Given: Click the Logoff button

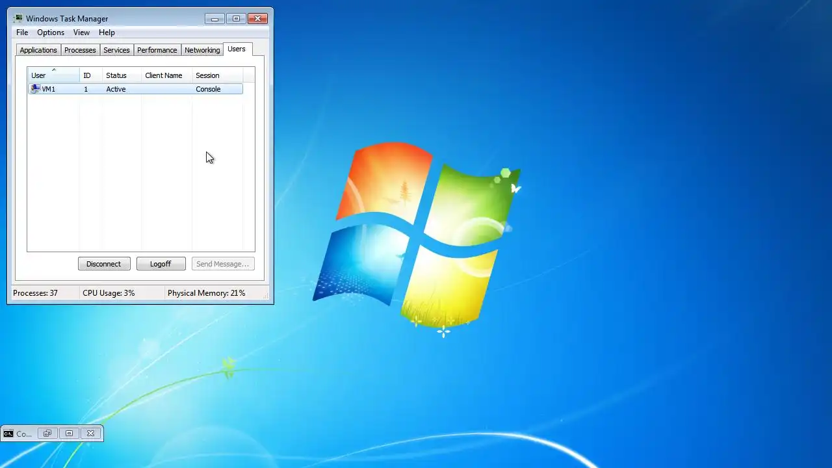Looking at the screenshot, I should pyautogui.click(x=161, y=264).
